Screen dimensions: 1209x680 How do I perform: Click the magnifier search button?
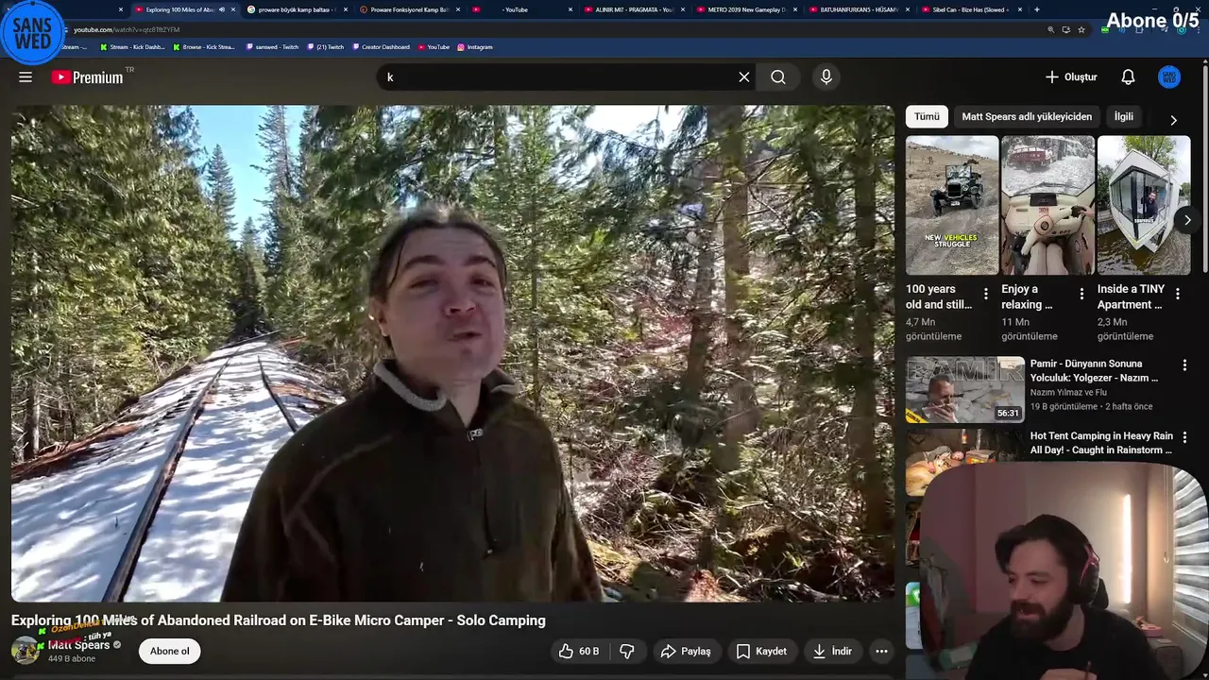(x=778, y=77)
